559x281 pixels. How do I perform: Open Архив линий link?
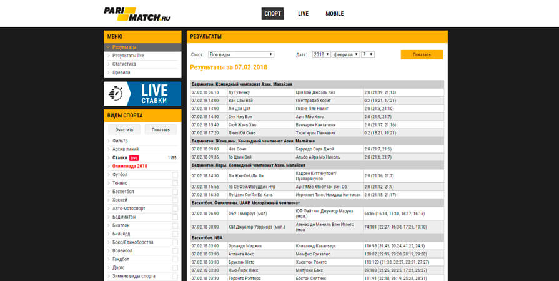point(126,149)
